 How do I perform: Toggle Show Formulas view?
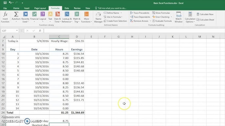(161, 13)
